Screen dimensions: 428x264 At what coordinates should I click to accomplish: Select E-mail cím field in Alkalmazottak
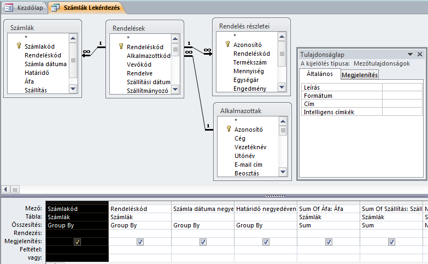pos(248,165)
